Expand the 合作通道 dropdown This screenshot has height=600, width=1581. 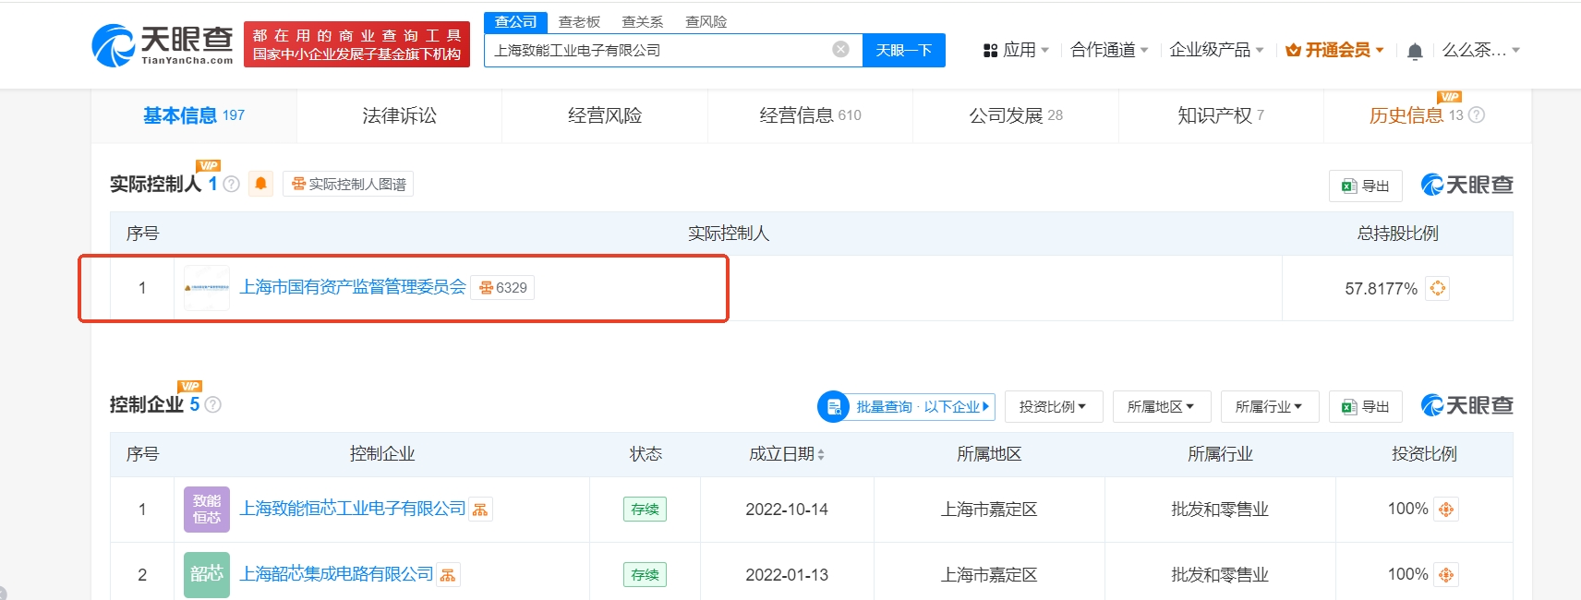(x=1109, y=50)
